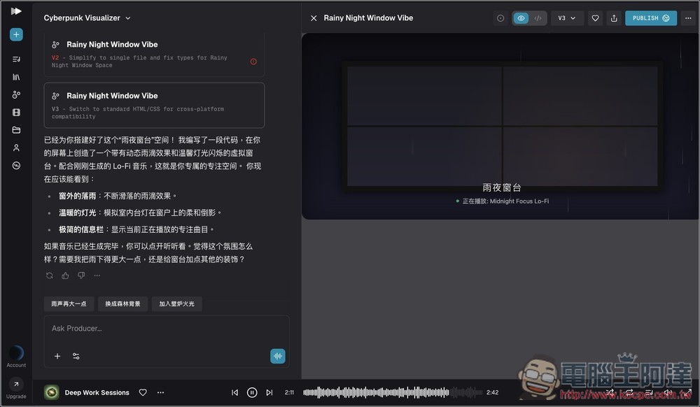Select the 雨声再大一点 suggestion

(69, 304)
